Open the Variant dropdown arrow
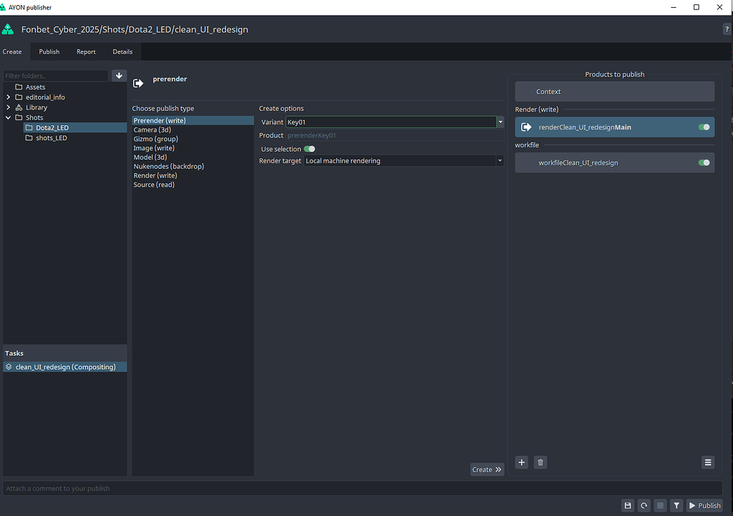This screenshot has width=733, height=516. coord(500,122)
